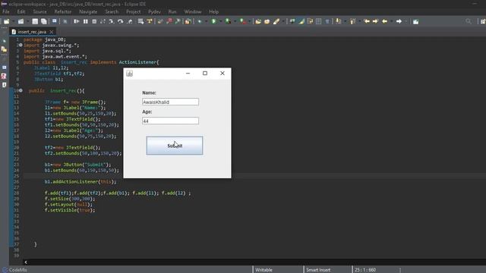
Task: Click the green Run toolbar icon
Action: coord(213,21)
